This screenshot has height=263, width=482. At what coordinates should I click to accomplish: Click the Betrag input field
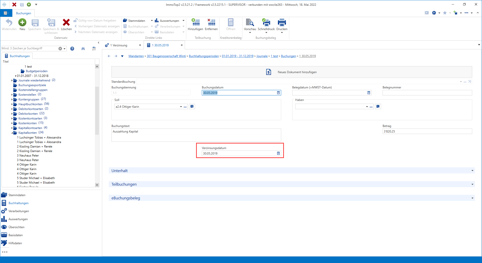[427, 131]
